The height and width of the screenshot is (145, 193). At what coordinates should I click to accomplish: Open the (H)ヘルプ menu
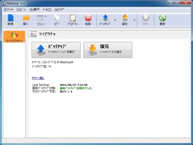tap(59, 9)
